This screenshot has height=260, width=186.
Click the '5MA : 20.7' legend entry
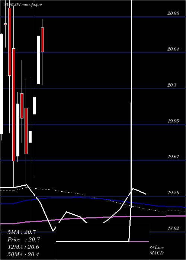[x=22, y=232]
